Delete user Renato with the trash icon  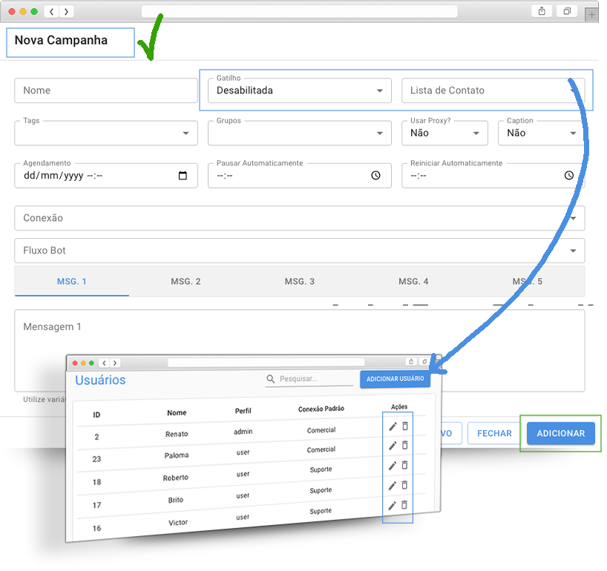[x=405, y=426]
